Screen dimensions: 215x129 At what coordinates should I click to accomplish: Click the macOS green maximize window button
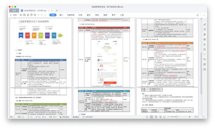click(15, 7)
